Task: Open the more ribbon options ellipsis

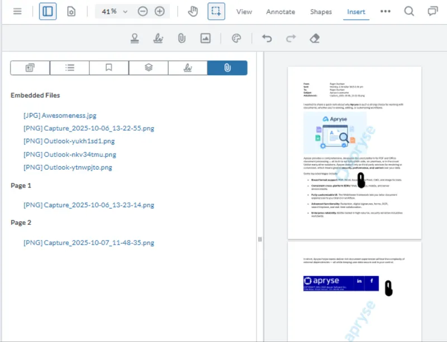Action: tap(386, 11)
